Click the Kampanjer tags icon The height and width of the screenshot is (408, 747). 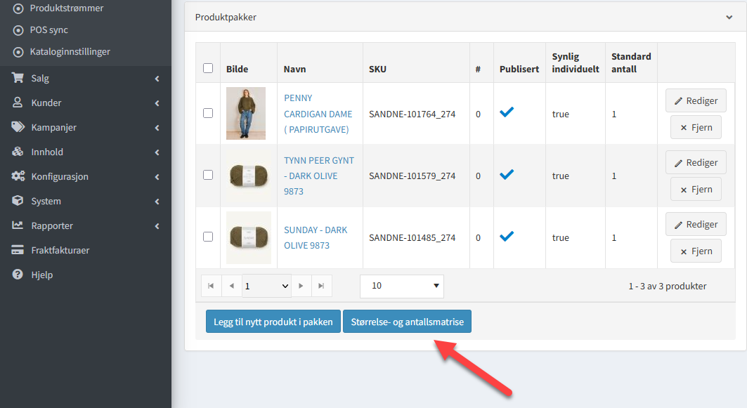pyautogui.click(x=18, y=128)
